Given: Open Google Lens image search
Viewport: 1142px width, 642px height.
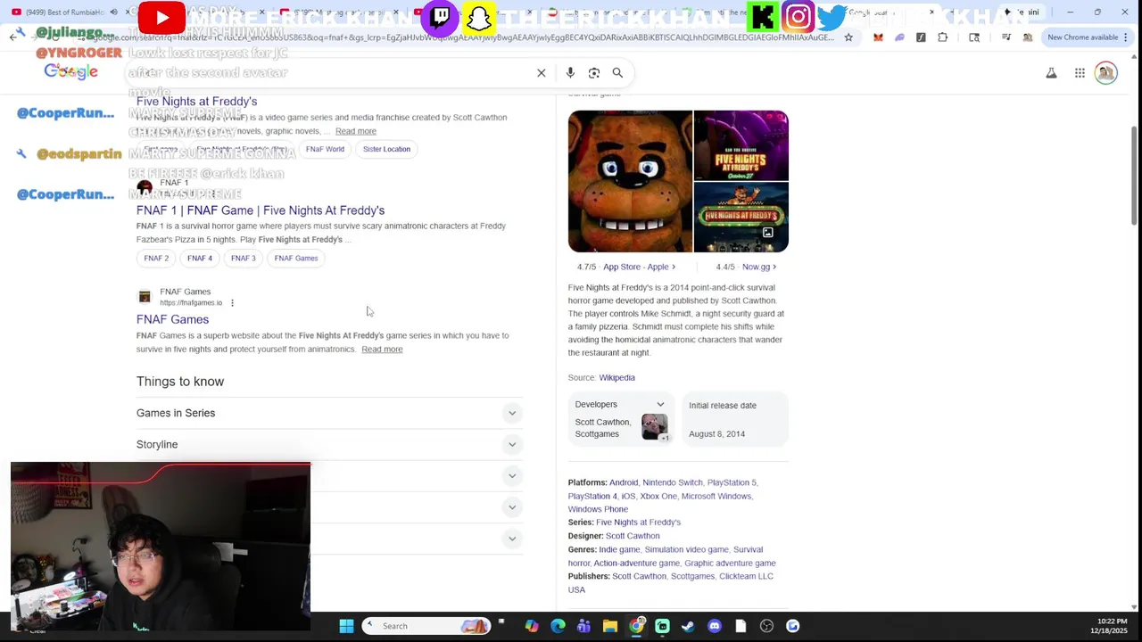Looking at the screenshot, I should tap(594, 73).
